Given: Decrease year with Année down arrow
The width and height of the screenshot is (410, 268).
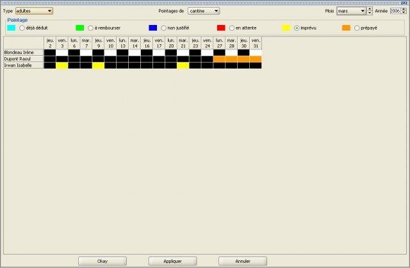Looking at the screenshot, I should coord(404,13).
